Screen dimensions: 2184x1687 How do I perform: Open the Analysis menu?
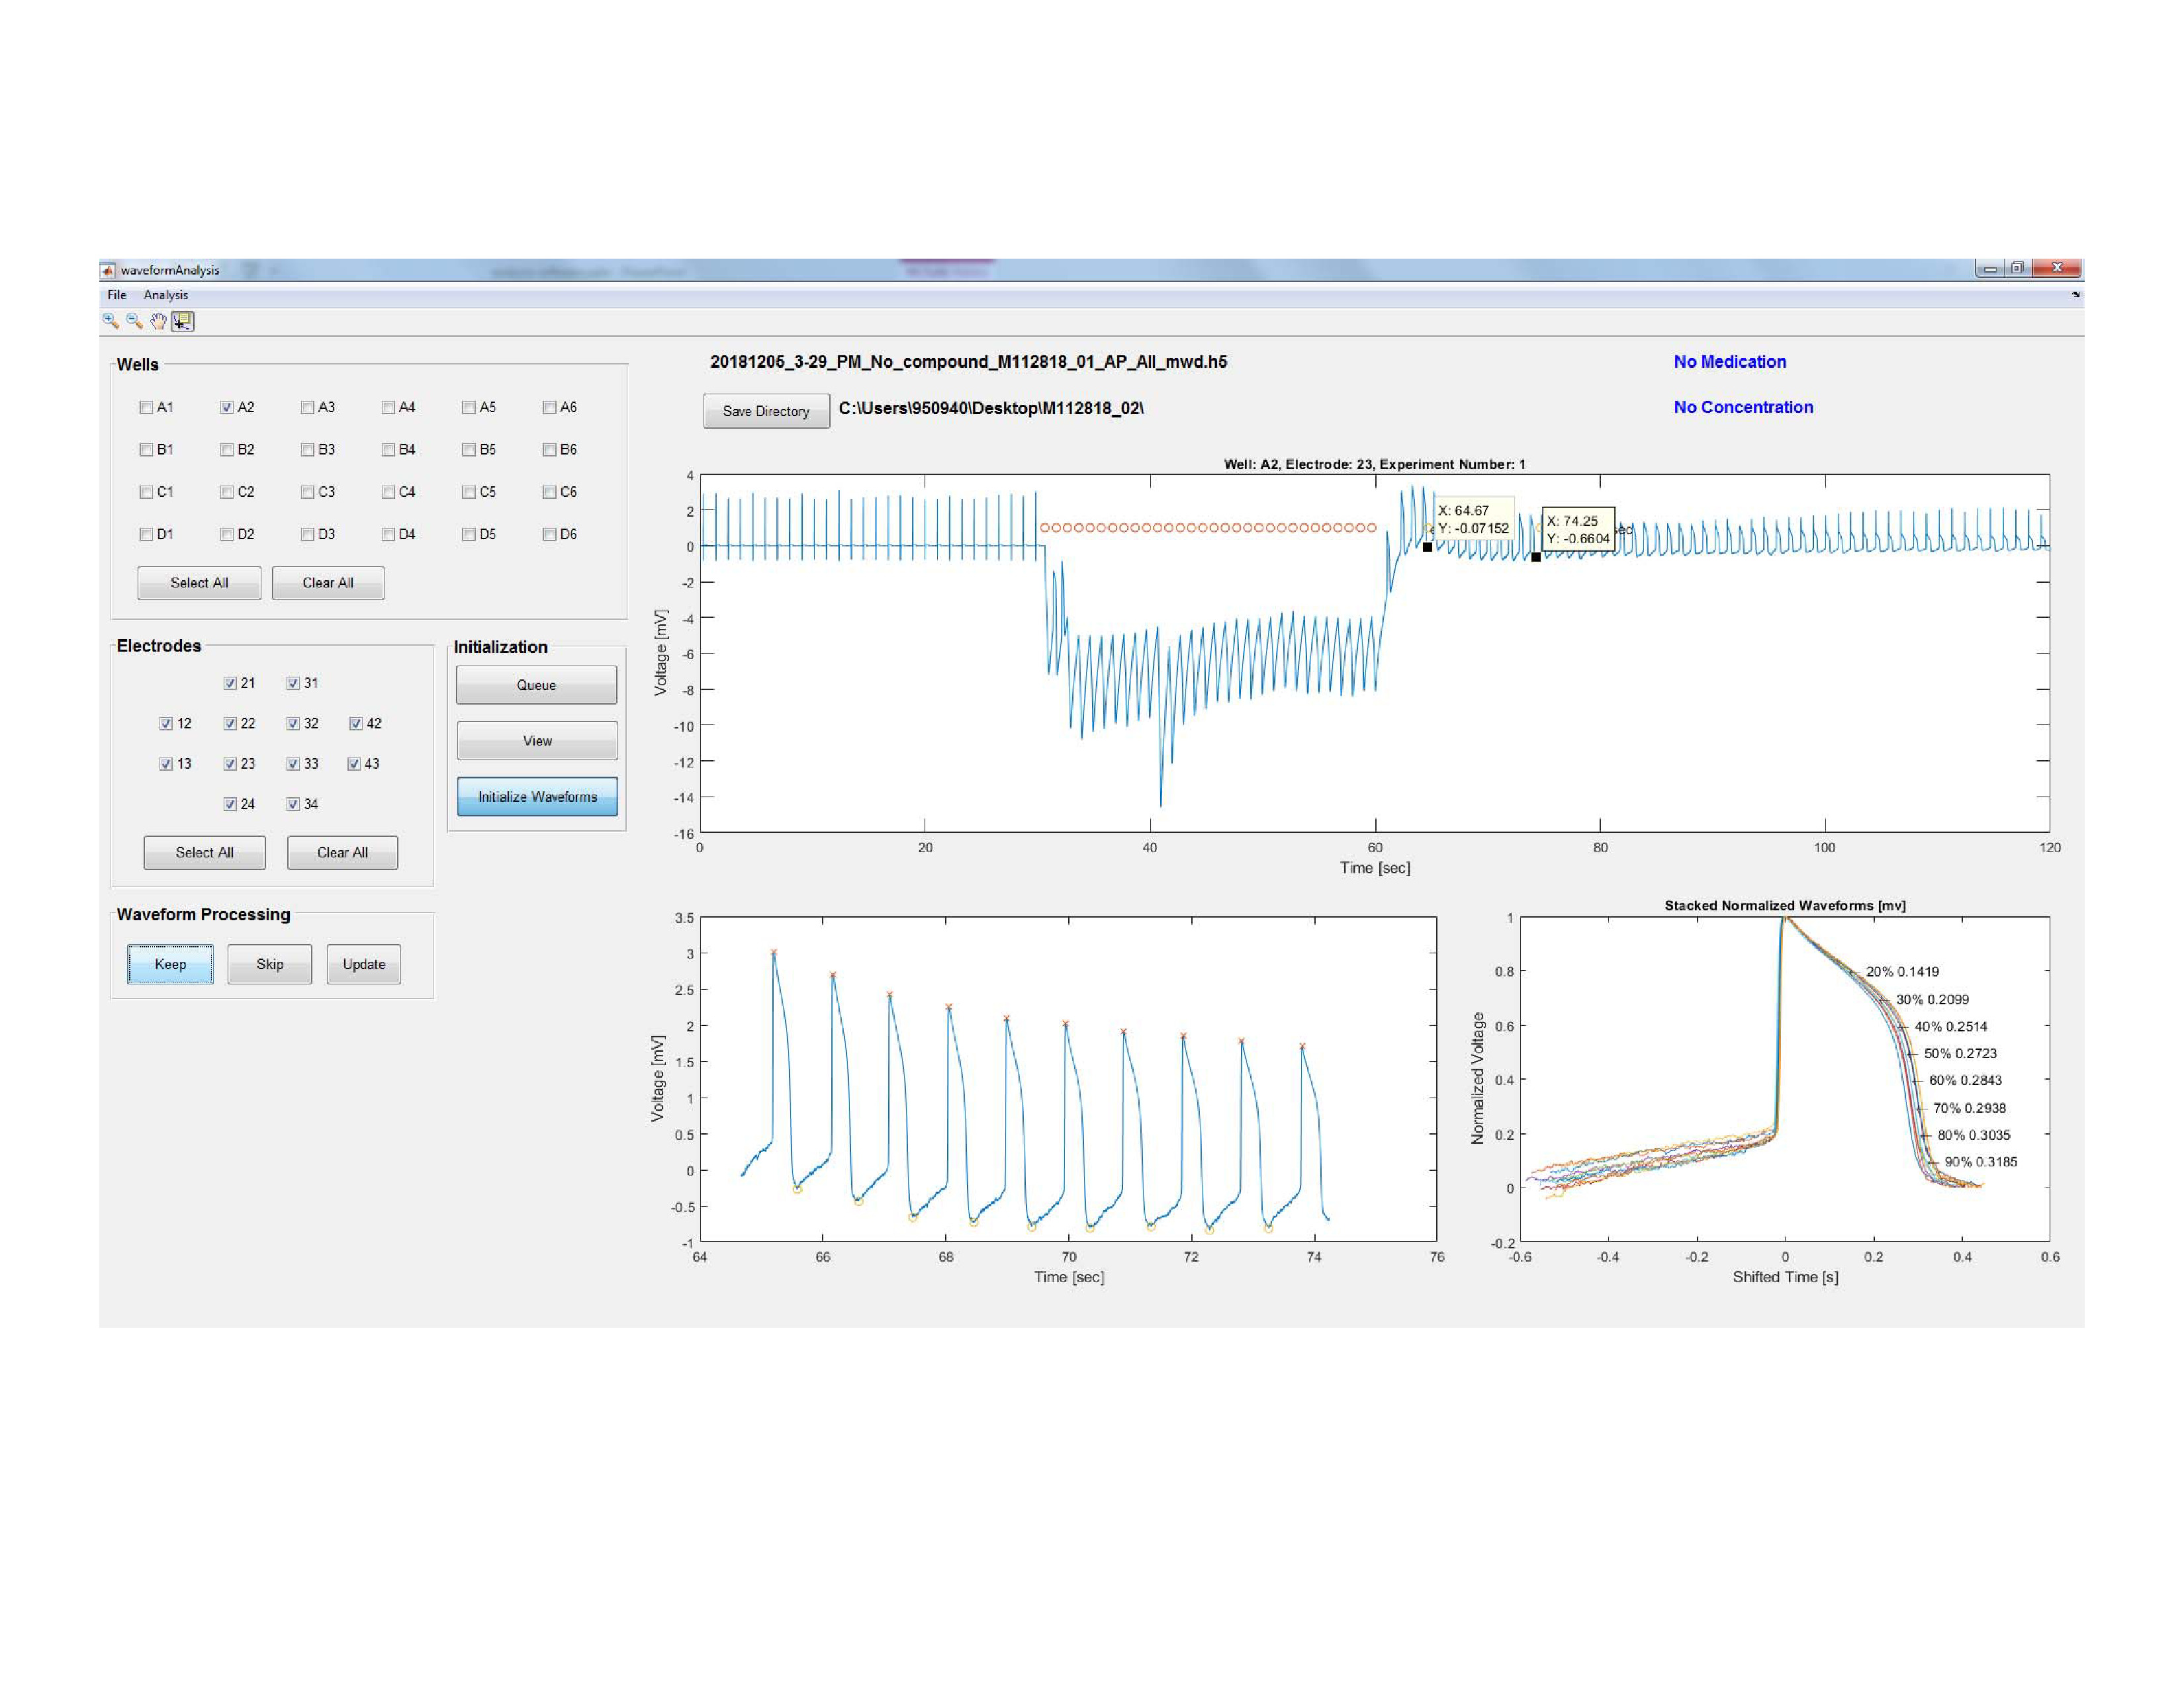(x=165, y=295)
